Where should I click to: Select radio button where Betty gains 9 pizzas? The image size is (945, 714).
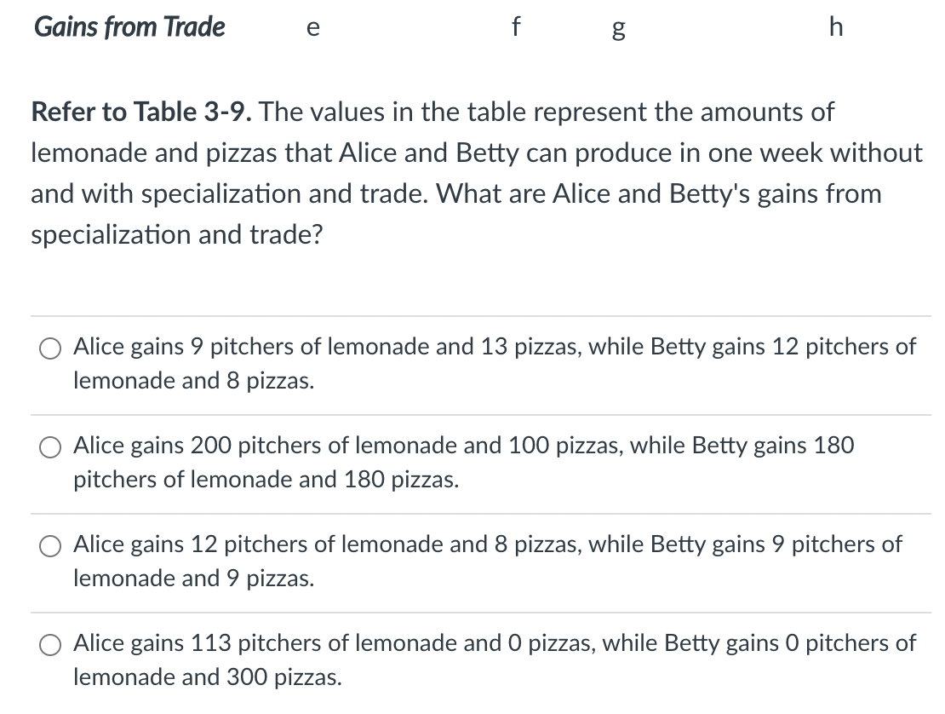[x=49, y=544]
